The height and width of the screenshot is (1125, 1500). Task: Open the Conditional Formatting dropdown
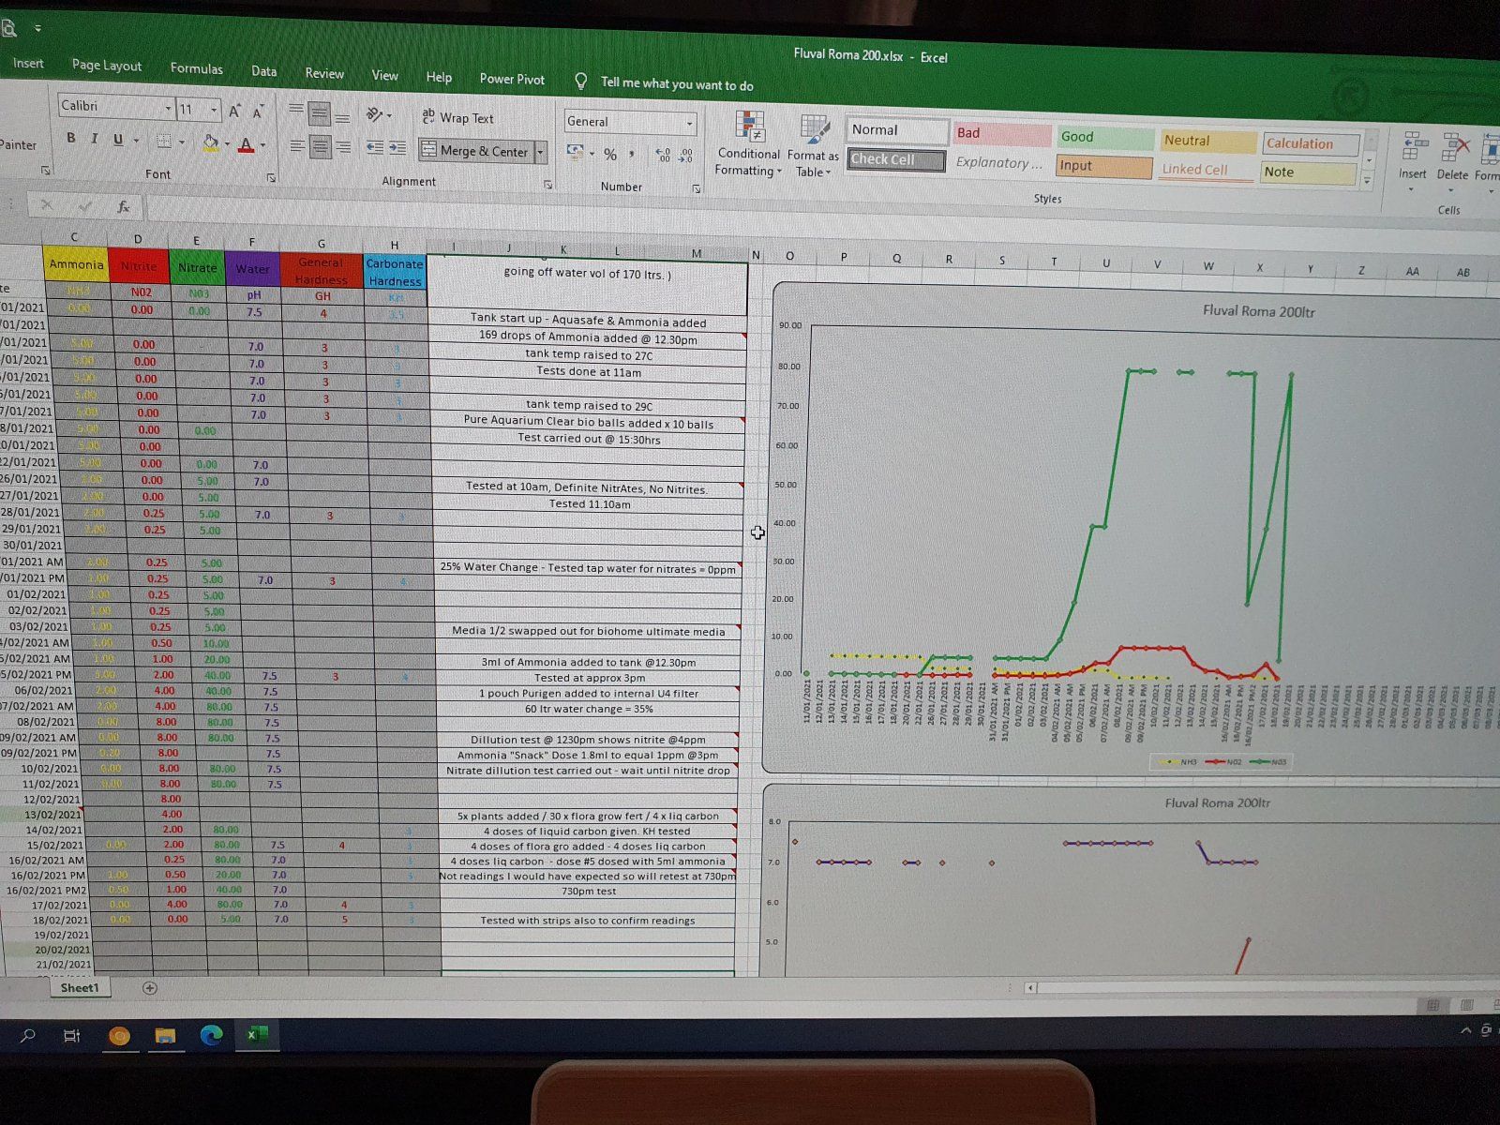[748, 145]
